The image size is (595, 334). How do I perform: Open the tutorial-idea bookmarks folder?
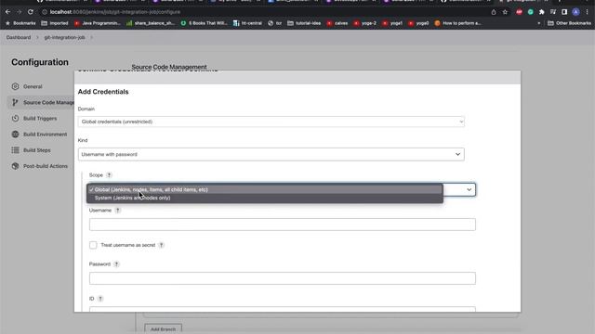pyautogui.click(x=304, y=23)
